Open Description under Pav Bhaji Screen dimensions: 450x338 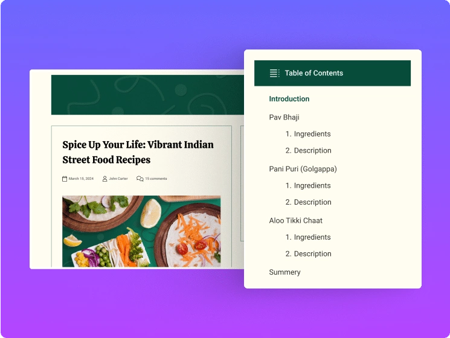[312, 150]
